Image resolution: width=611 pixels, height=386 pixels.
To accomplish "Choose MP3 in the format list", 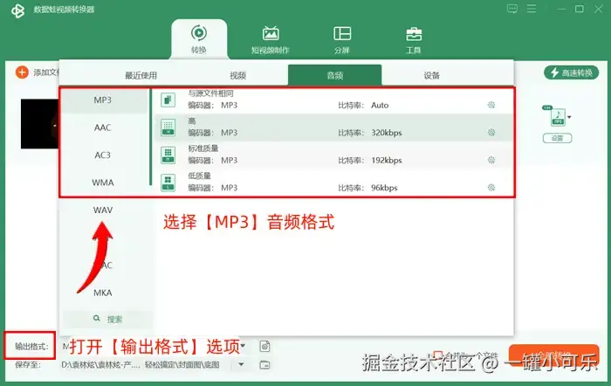I will coord(102,100).
